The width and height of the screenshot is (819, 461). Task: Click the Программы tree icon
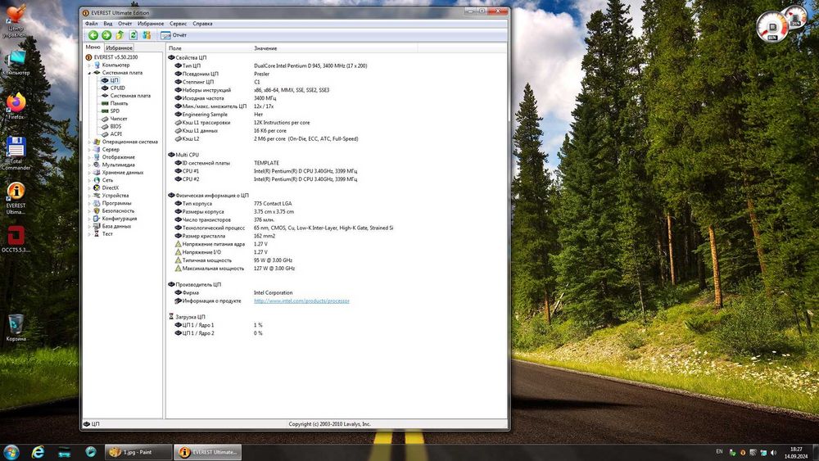[x=97, y=203]
